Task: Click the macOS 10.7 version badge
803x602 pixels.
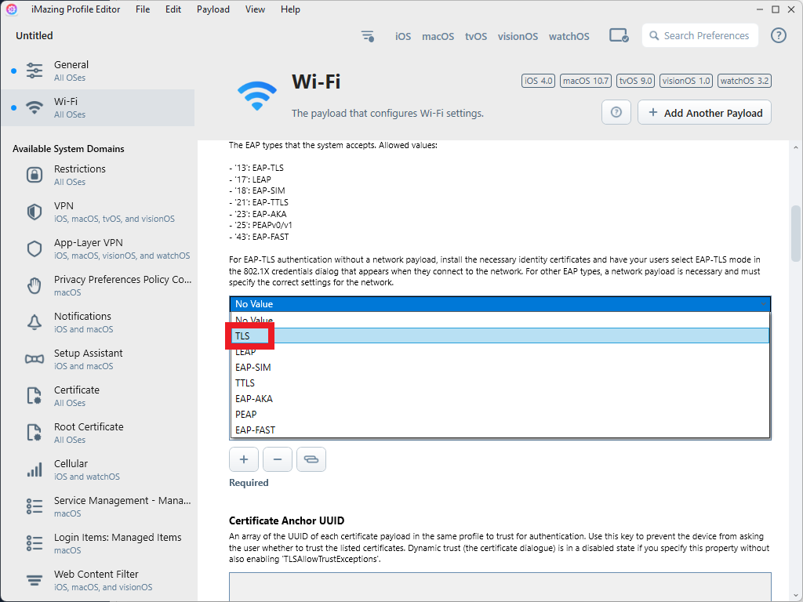Action: pos(585,81)
